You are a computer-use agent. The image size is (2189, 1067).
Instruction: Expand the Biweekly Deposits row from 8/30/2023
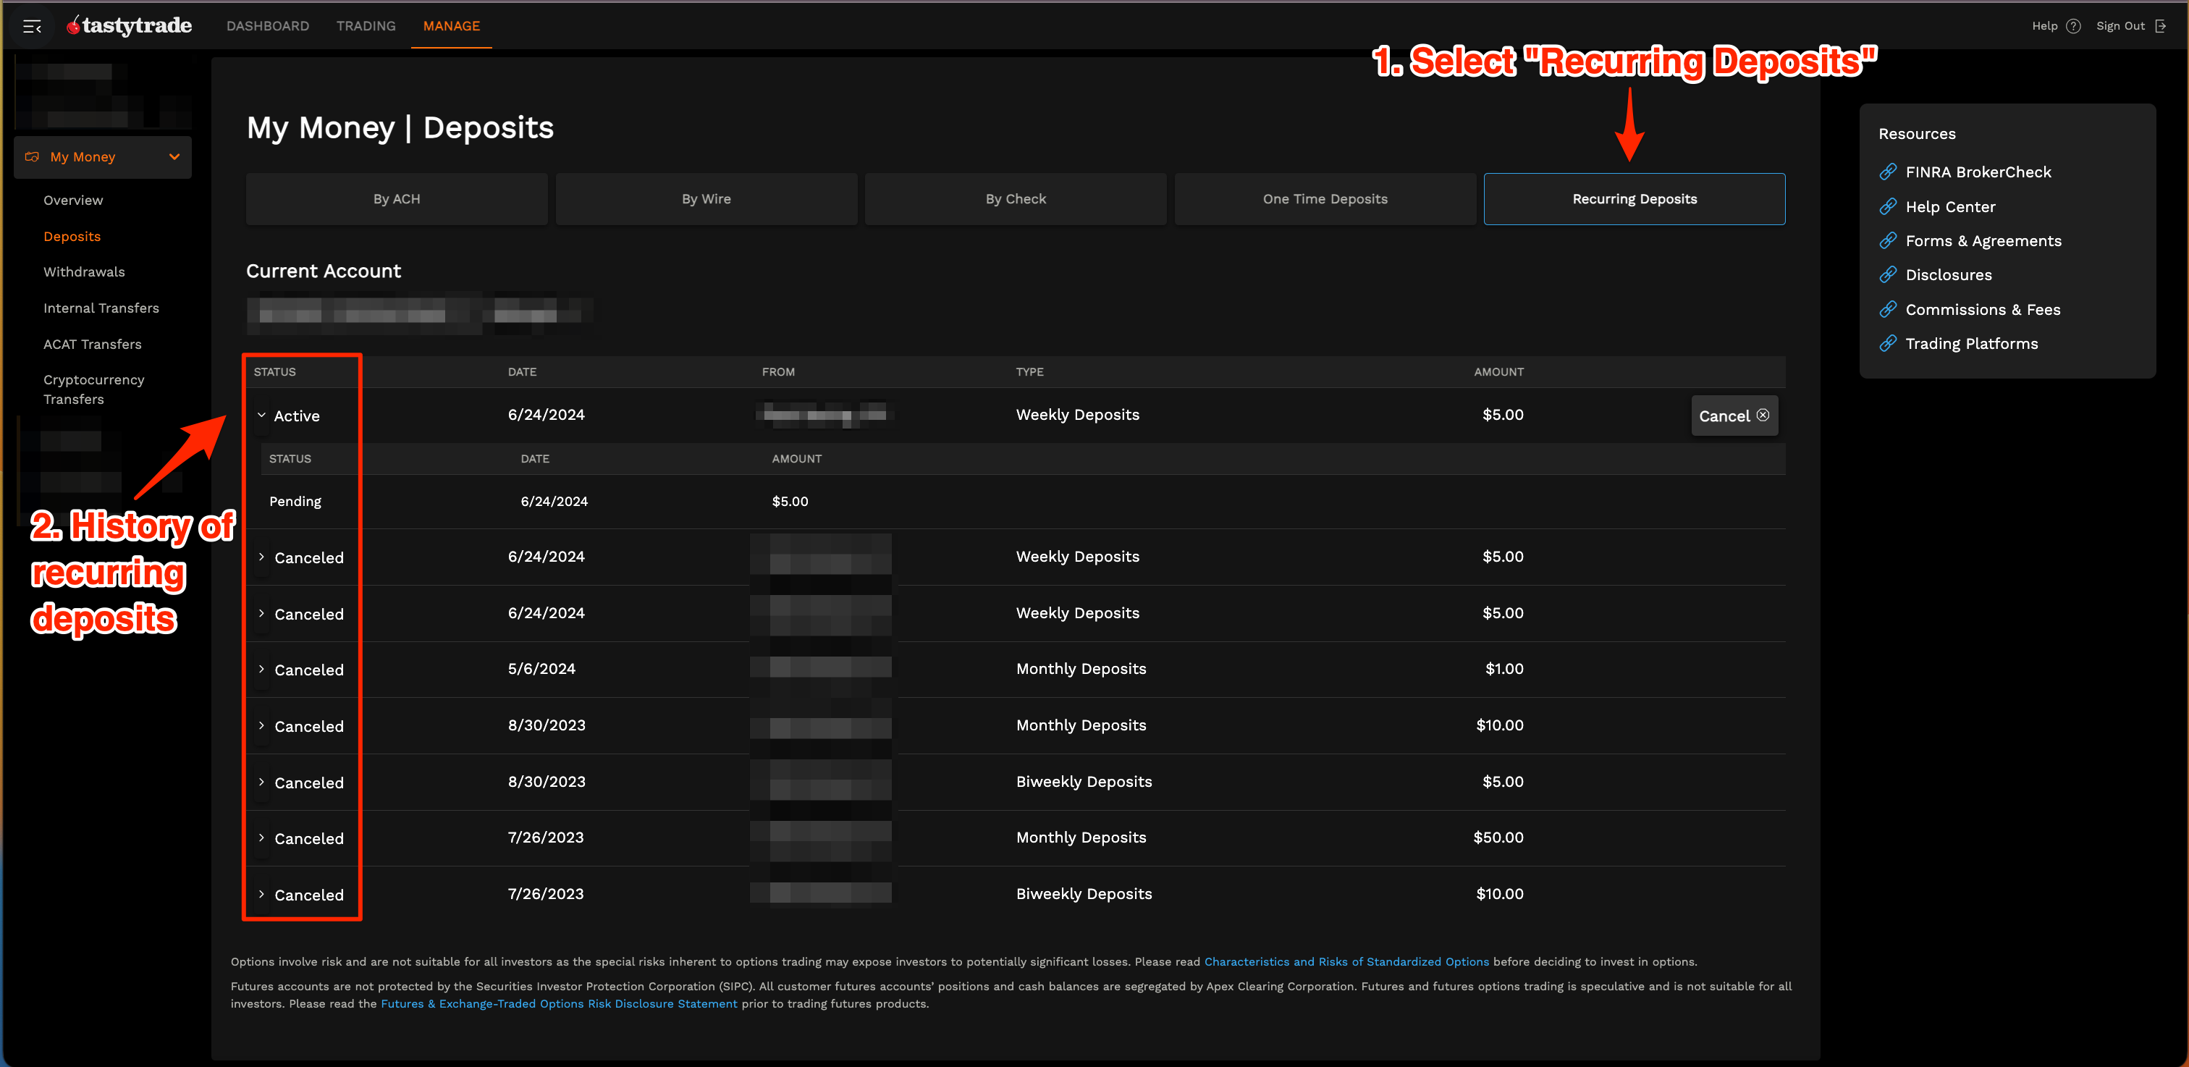click(262, 782)
